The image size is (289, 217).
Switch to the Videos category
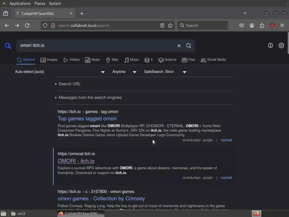[71, 60]
